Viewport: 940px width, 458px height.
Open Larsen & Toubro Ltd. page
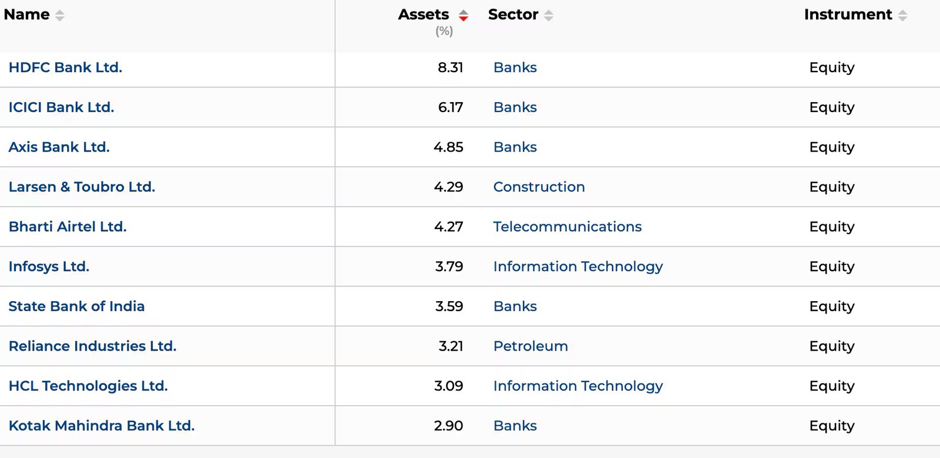(82, 187)
